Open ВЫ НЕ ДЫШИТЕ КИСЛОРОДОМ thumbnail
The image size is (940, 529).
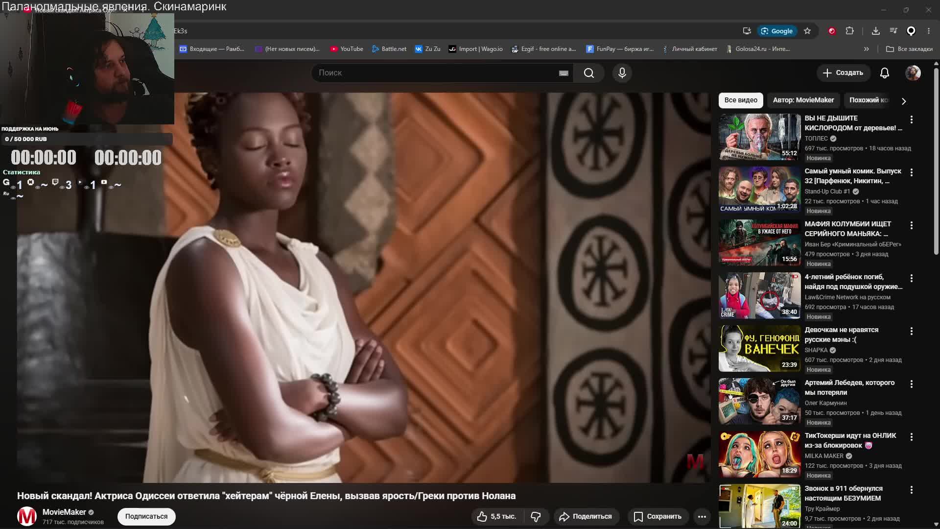tap(760, 137)
